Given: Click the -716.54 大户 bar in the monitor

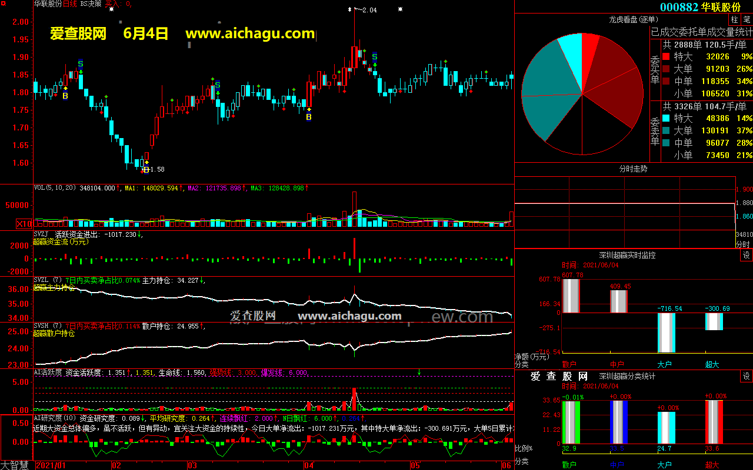Looking at the screenshot, I should 667,333.
